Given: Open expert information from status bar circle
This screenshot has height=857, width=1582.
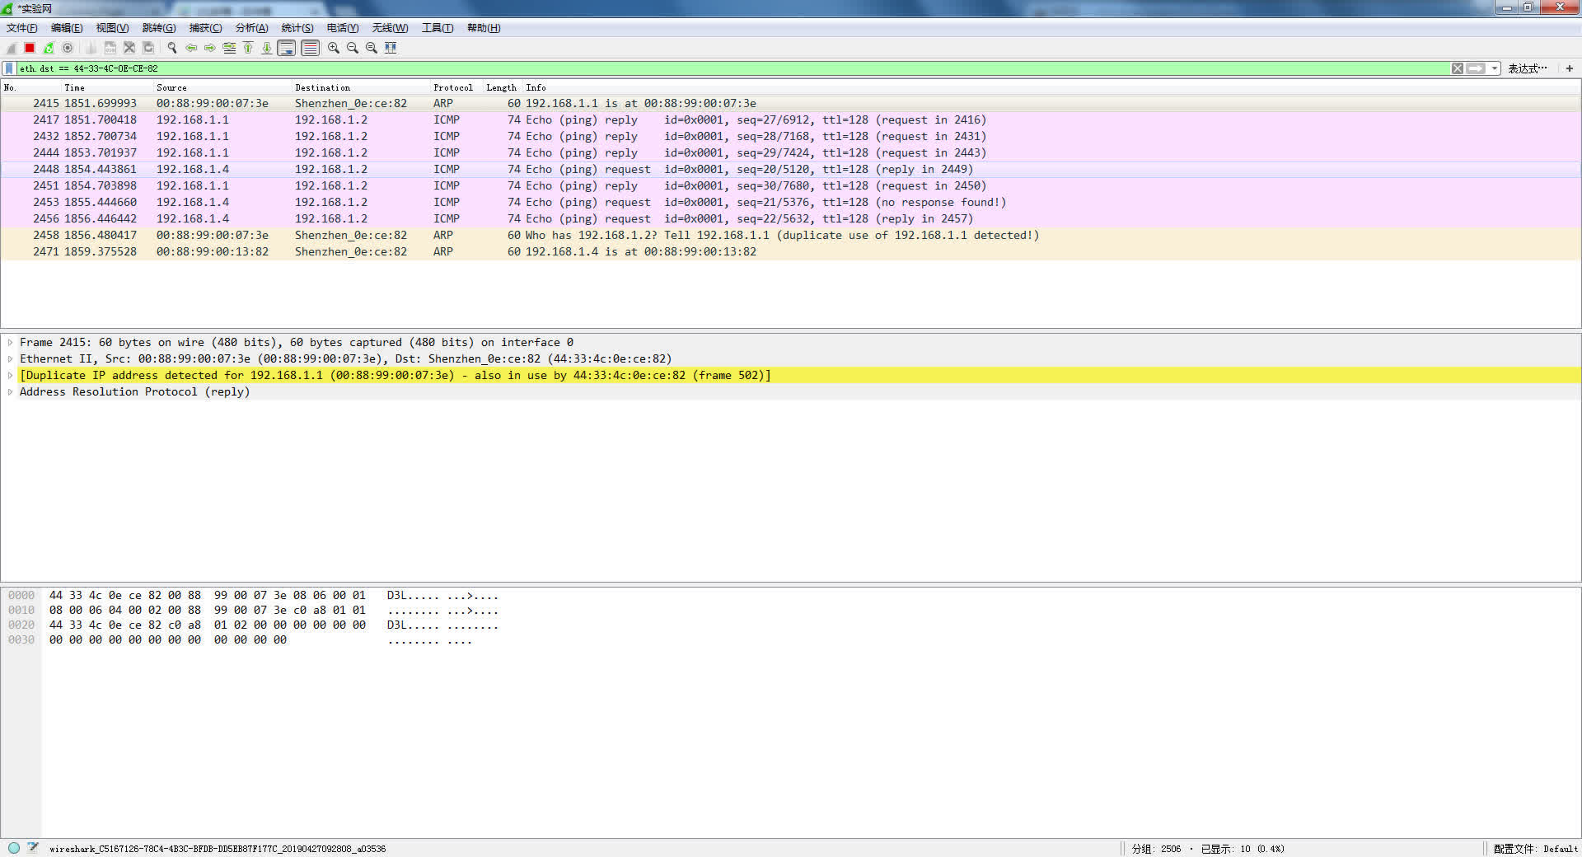Looking at the screenshot, I should pyautogui.click(x=14, y=848).
